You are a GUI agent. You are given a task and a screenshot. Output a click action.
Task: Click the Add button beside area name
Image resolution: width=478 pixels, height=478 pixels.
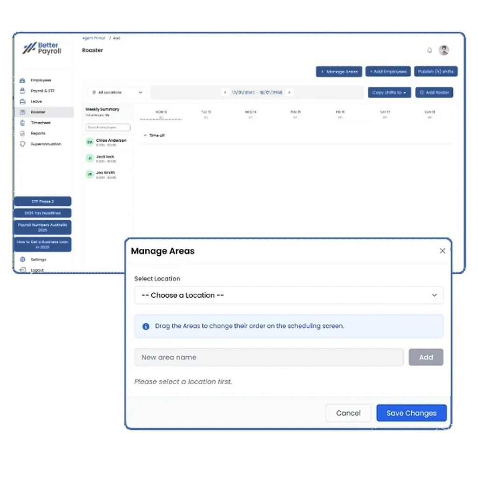coord(426,357)
